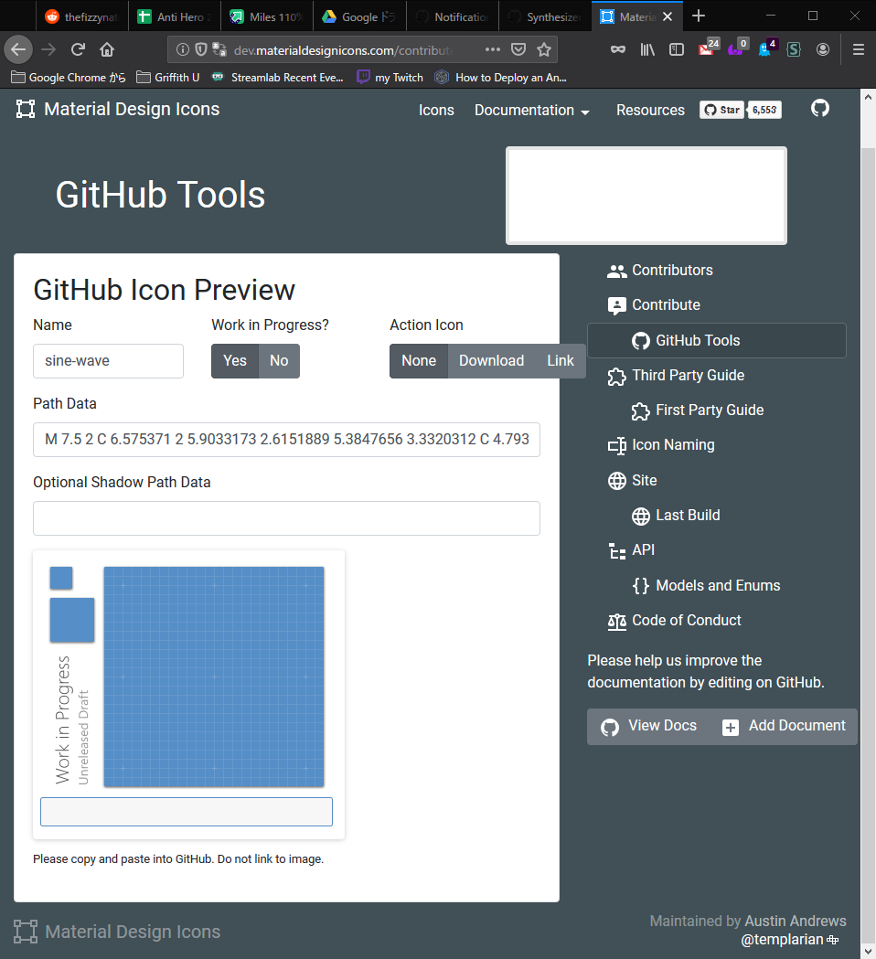876x959 pixels.
Task: Open the Site sidebar link
Action: 644,481
